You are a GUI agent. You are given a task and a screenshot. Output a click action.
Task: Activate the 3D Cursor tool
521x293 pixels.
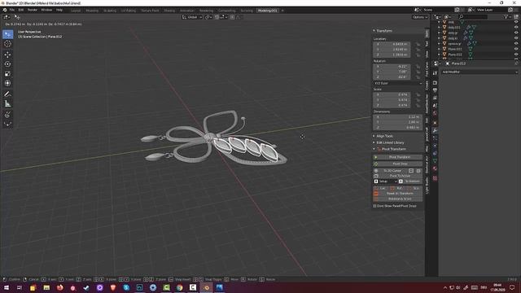(7, 44)
